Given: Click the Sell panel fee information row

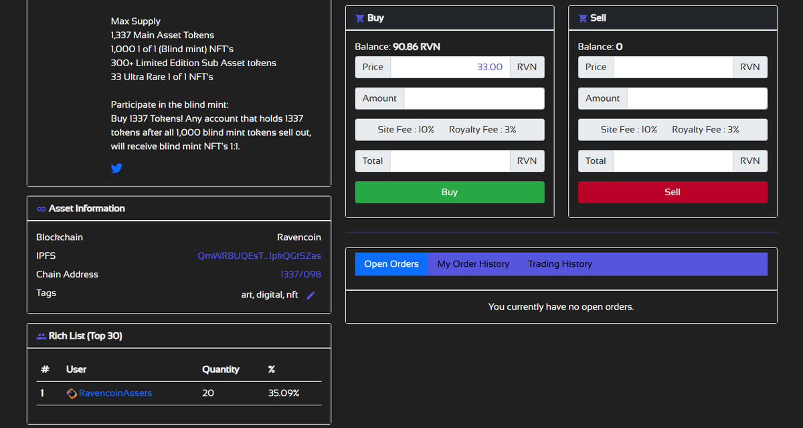Looking at the screenshot, I should tap(673, 130).
